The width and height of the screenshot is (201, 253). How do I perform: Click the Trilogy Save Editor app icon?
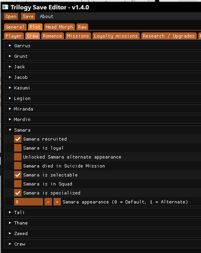click(5, 7)
